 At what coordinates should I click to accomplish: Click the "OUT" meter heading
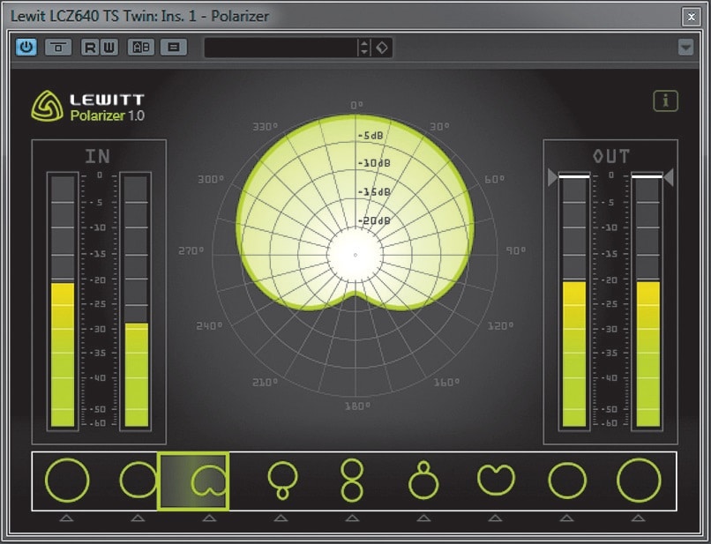point(611,156)
